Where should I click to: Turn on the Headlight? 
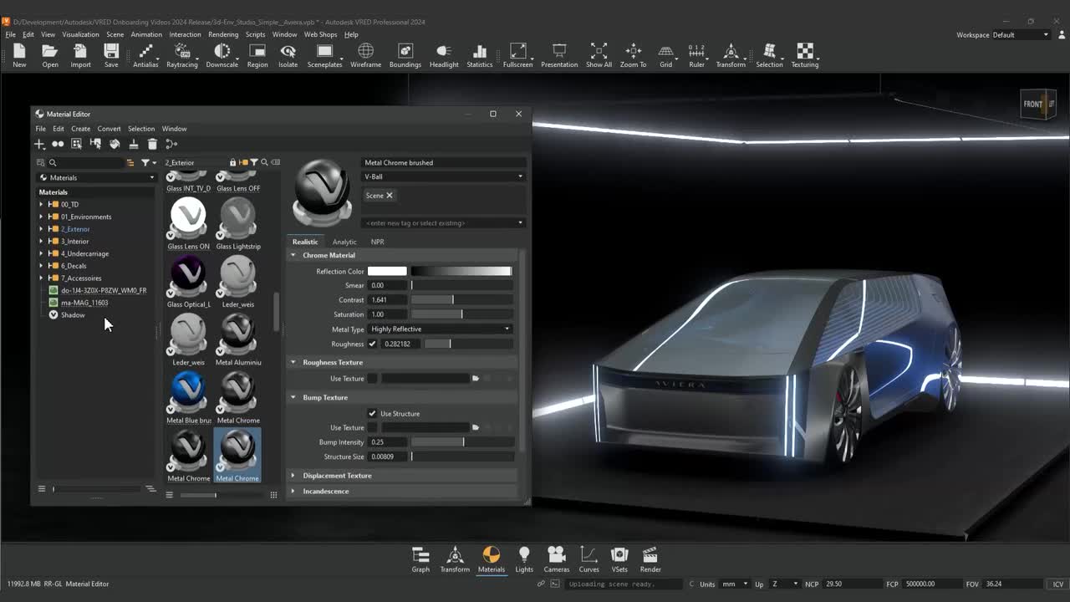444,55
